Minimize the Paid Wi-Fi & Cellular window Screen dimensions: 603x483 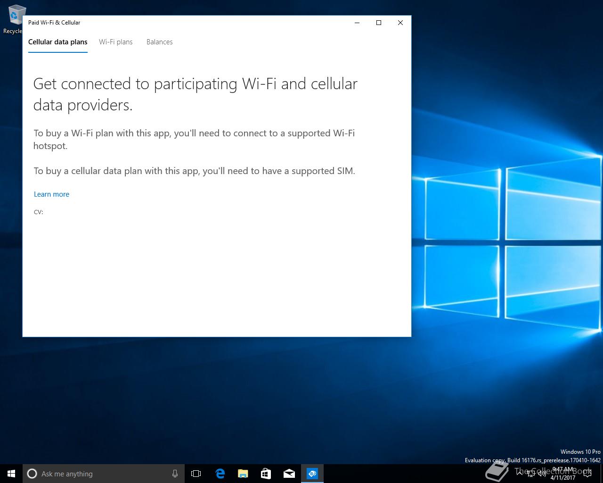[357, 23]
